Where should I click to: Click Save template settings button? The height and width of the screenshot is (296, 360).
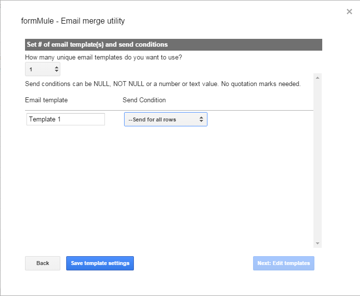coord(100,263)
